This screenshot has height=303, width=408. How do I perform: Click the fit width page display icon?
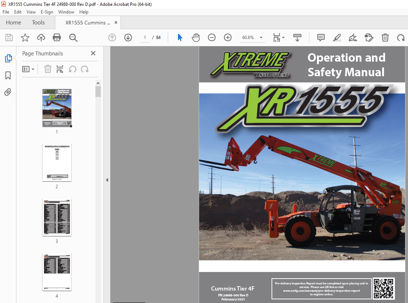point(277,38)
